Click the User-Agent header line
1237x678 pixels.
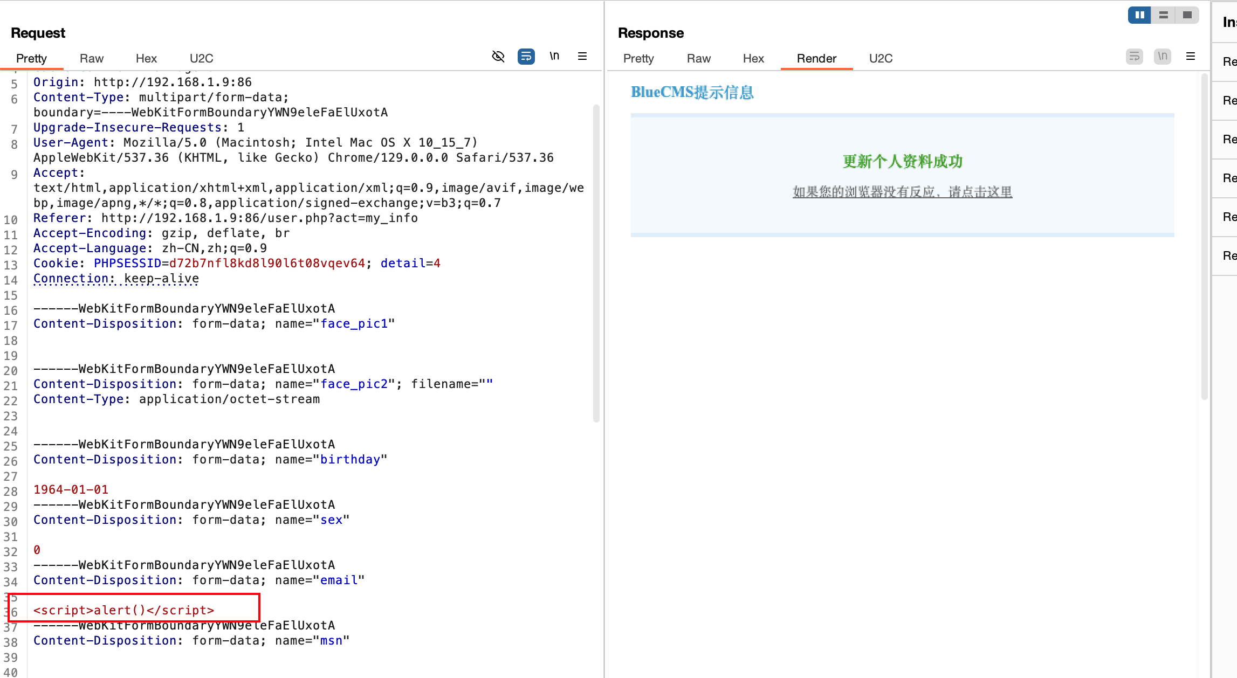point(293,150)
